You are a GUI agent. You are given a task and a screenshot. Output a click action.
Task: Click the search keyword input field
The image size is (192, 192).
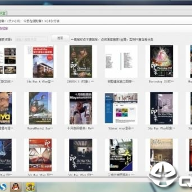click(x=31, y=39)
